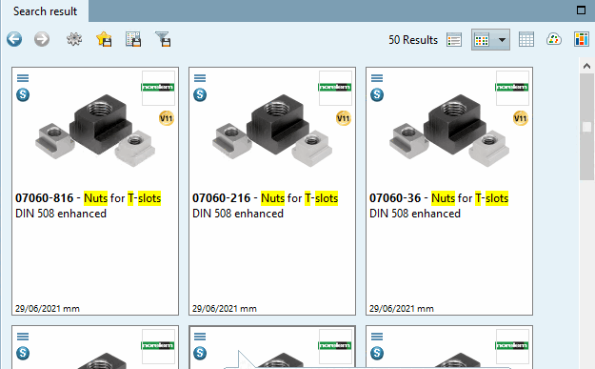The width and height of the screenshot is (595, 369).
Task: Open hamburger menu on 07060-36 card
Action: click(377, 78)
